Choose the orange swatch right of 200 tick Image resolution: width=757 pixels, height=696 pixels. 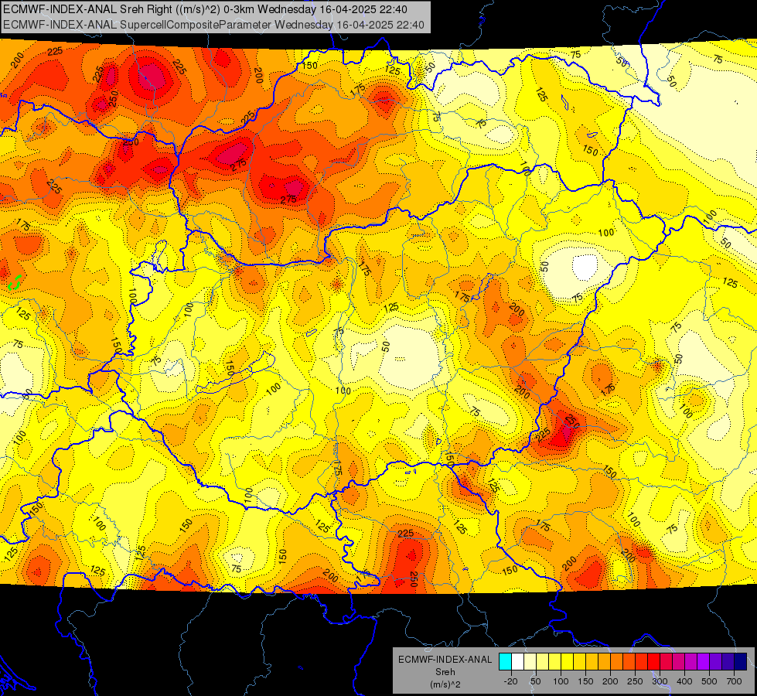click(x=616, y=662)
